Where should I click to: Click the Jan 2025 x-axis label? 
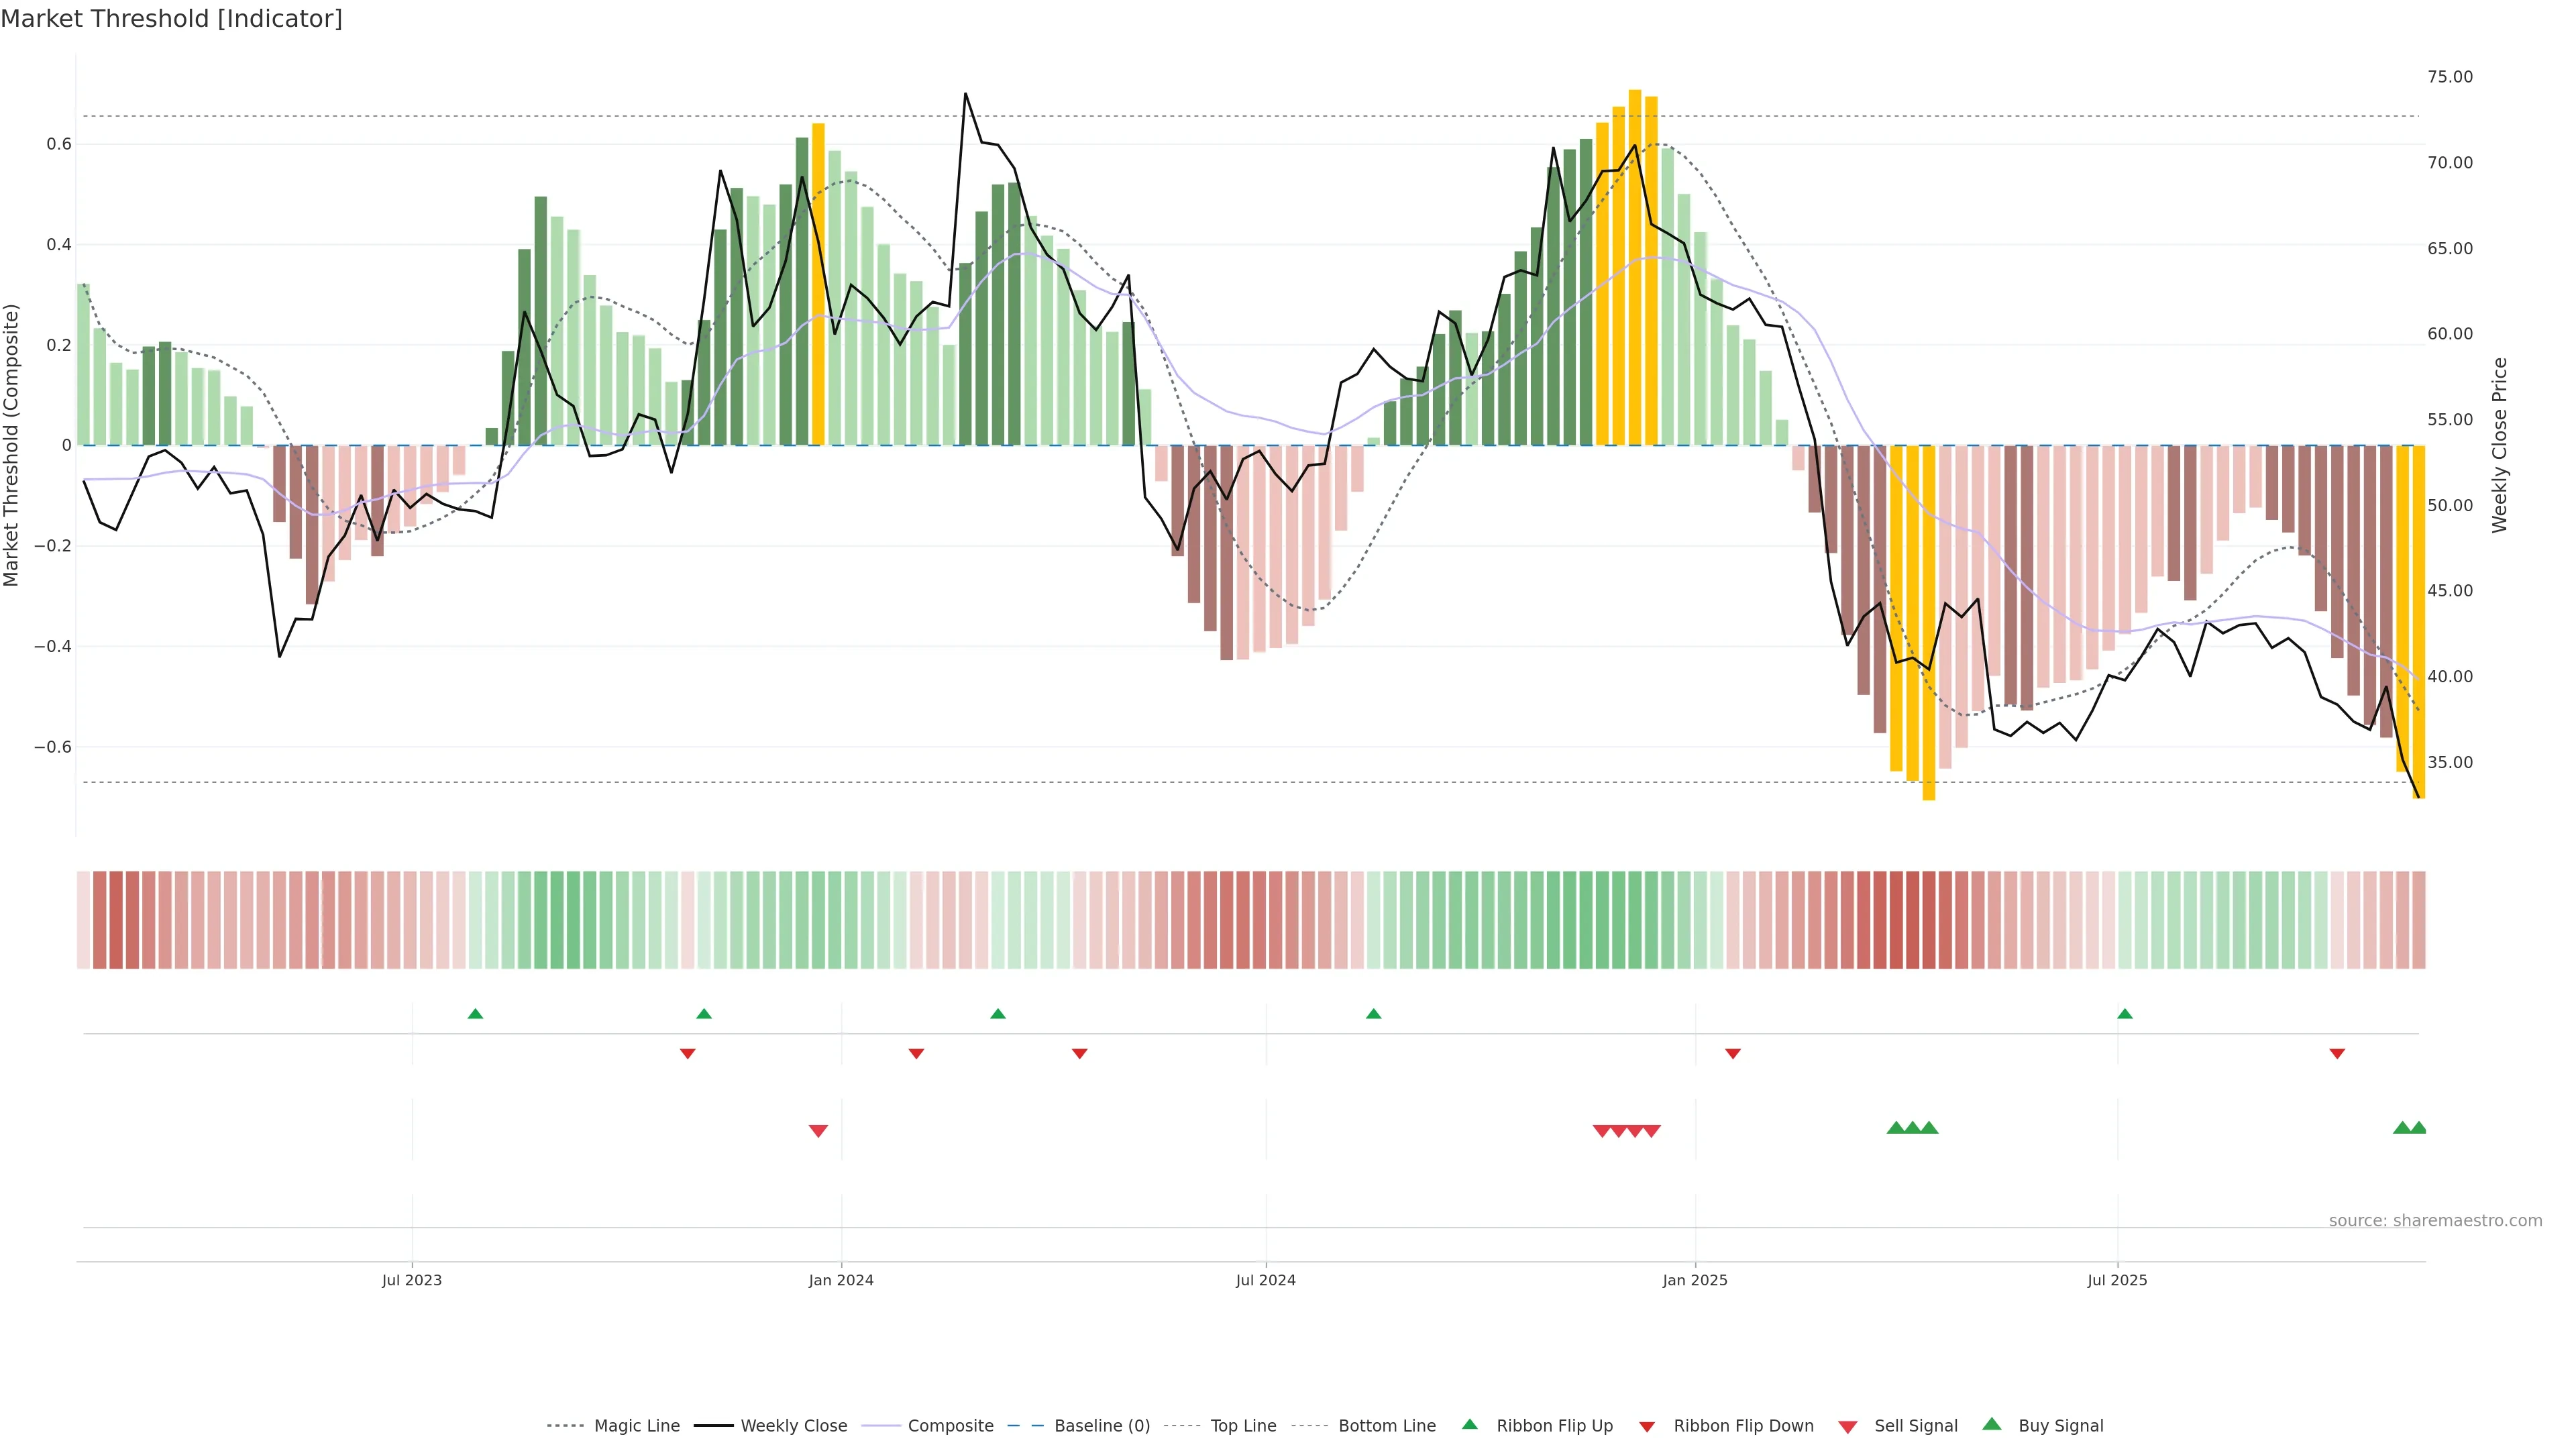pyautogui.click(x=1694, y=1280)
